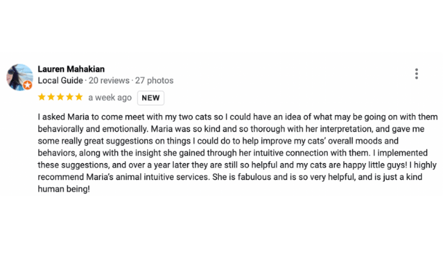Click the review's first line about two cats

tap(238, 117)
